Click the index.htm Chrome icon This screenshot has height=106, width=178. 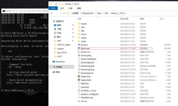click(x=79, y=76)
